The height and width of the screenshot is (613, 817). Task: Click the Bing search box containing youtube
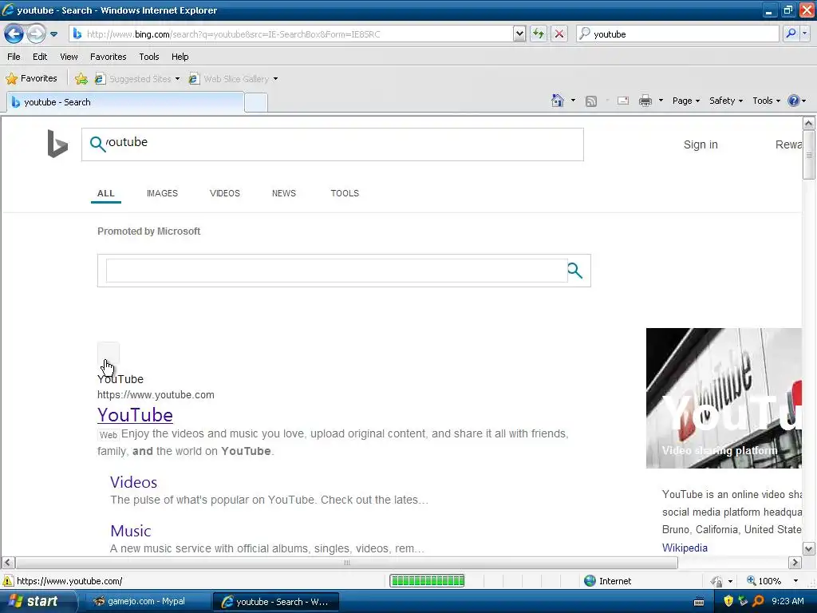coord(333,144)
